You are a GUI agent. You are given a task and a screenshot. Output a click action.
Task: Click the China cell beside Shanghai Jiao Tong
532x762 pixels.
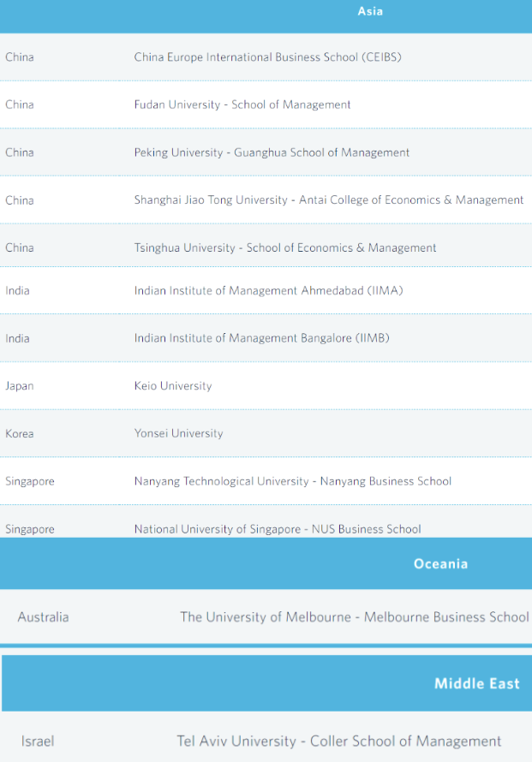(20, 200)
